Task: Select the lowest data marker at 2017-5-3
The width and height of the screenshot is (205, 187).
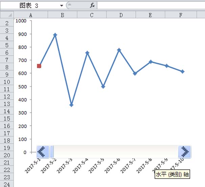Action: pos(71,105)
